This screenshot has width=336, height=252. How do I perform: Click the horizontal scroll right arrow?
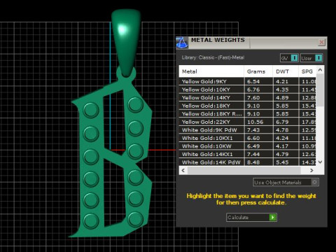tap(311, 170)
